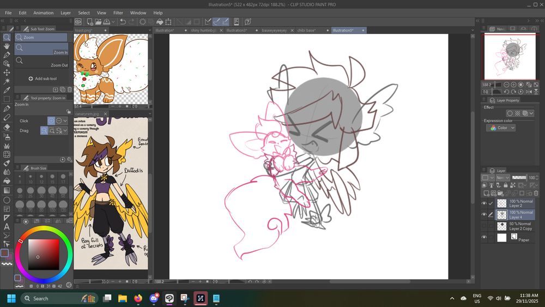Toggle visibility eye of Layer 2

coord(484,203)
